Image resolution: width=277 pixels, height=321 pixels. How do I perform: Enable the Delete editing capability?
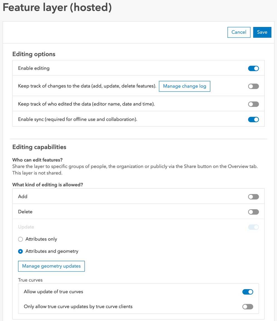tap(253, 212)
